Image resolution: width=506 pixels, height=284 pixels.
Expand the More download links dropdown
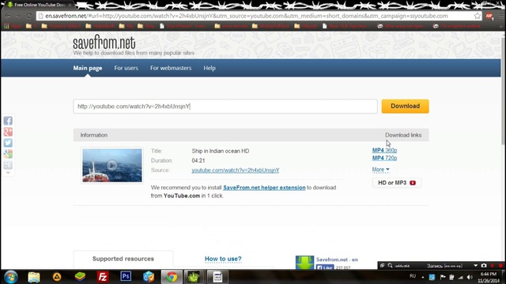(380, 170)
